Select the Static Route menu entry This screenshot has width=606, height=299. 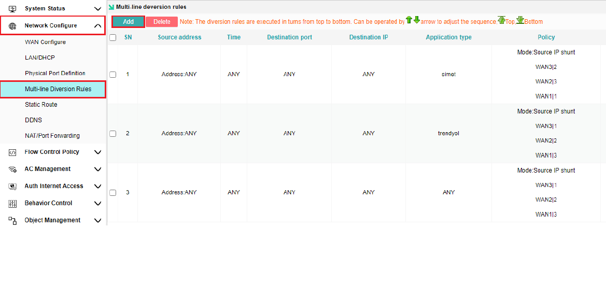pyautogui.click(x=41, y=105)
